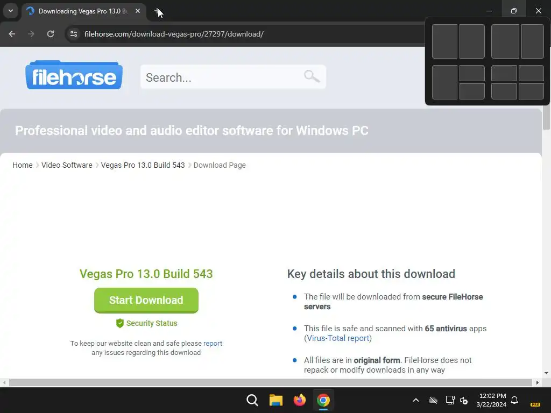Open Windows taskbar Search
551x413 pixels.
pos(252,400)
